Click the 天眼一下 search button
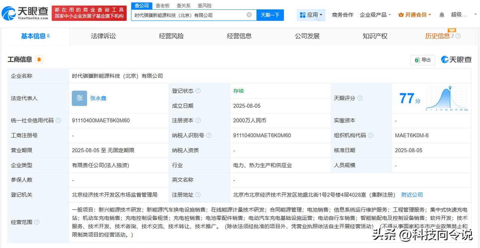Screen dimensions: 480x248 pyautogui.click(x=270, y=15)
